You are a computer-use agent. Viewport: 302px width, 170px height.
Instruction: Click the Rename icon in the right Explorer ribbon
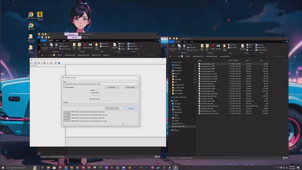pos(218,46)
